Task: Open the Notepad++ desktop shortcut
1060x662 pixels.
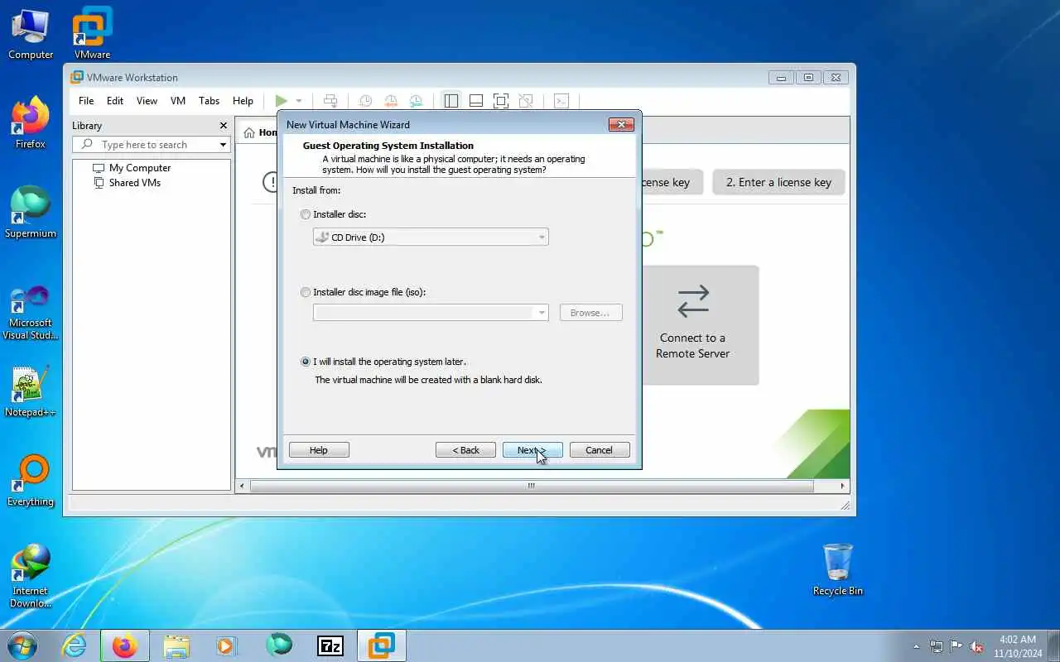Action: (x=31, y=391)
